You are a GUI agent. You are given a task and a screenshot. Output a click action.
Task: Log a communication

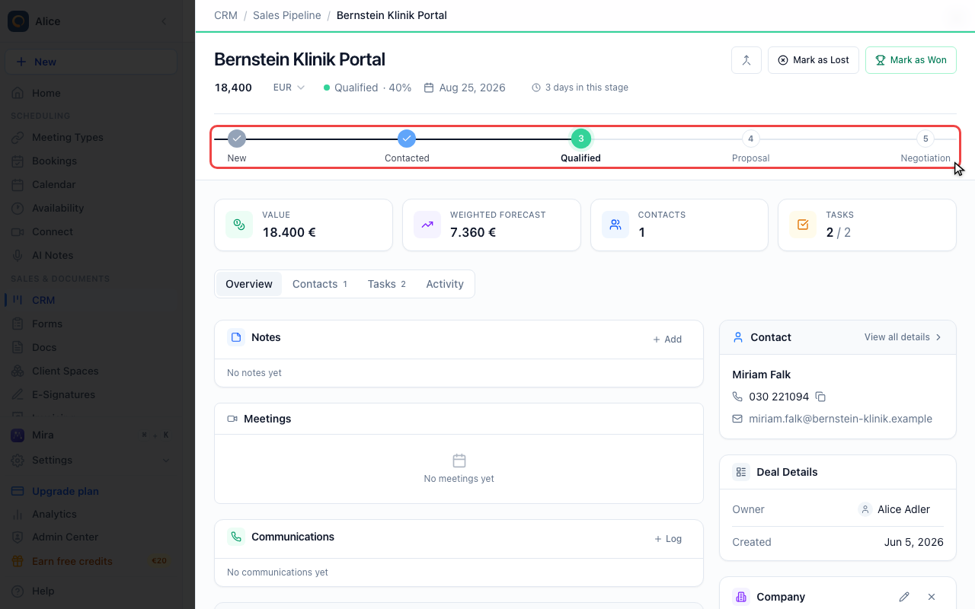pyautogui.click(x=668, y=539)
